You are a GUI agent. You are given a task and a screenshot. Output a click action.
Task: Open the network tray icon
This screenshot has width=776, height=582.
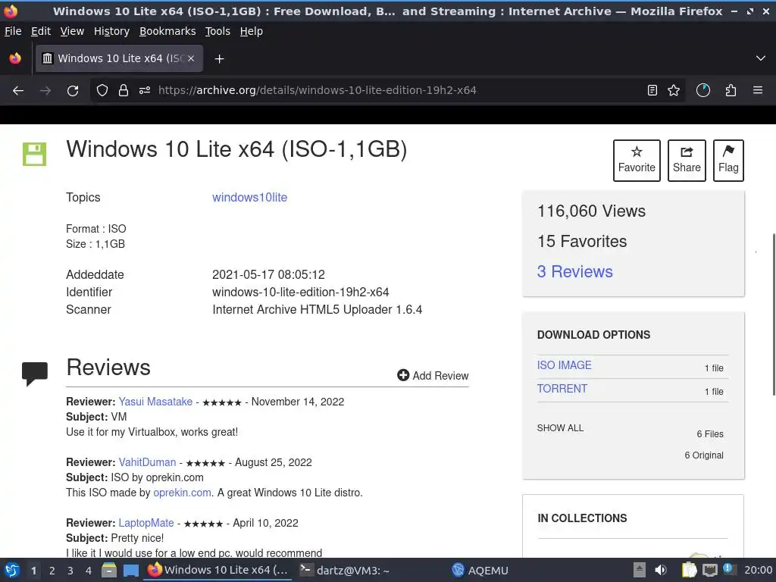709,570
